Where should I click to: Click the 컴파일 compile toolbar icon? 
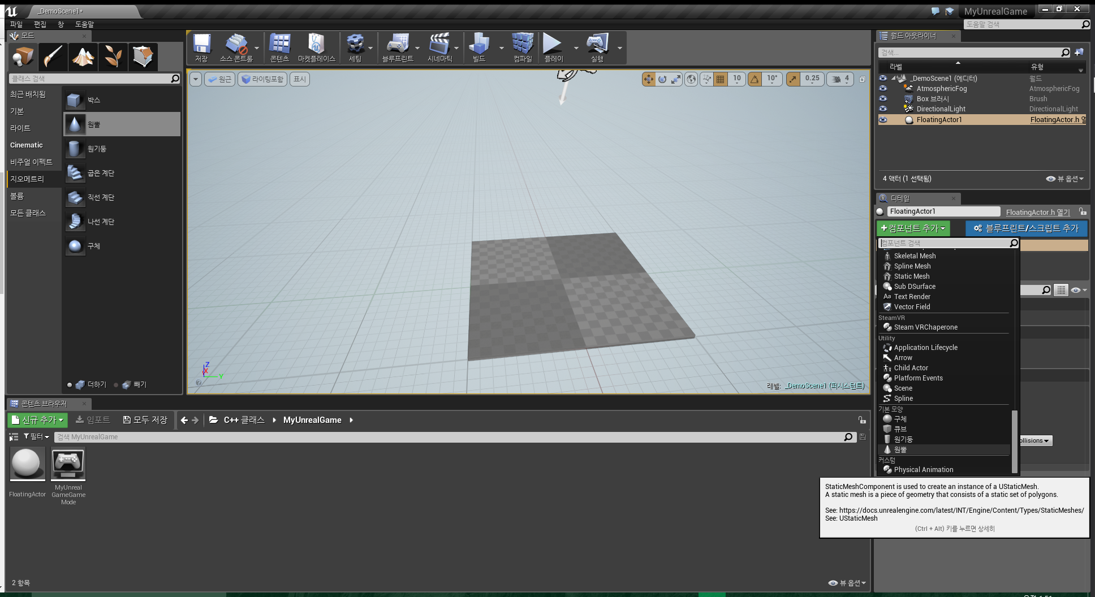(x=523, y=47)
